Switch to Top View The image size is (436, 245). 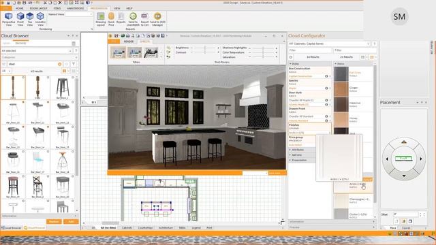tap(30, 19)
